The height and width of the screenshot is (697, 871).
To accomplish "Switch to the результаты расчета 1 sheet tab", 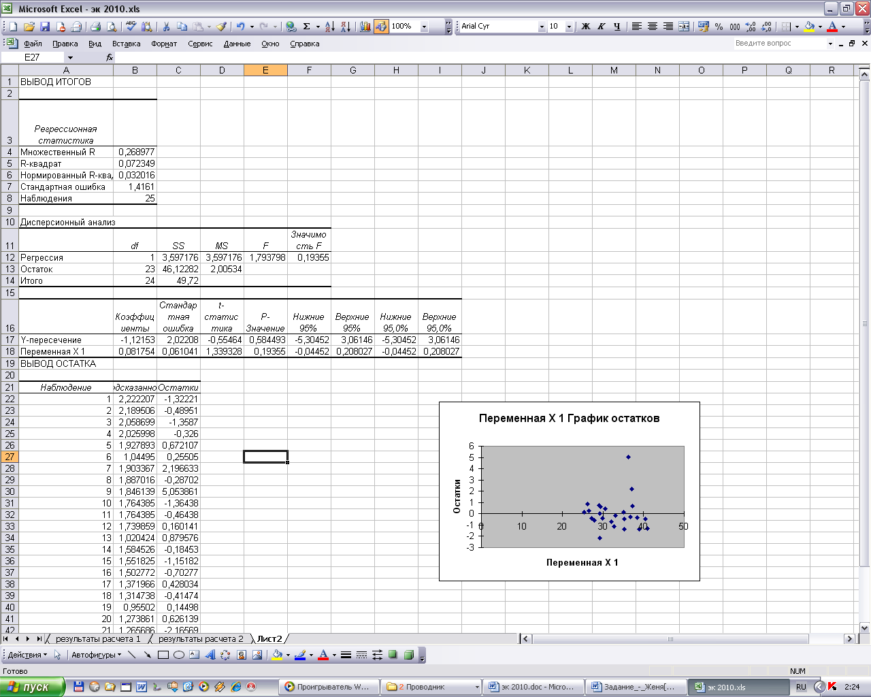I will (98, 638).
